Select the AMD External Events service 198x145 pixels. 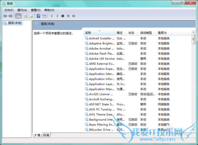pos(127,64)
